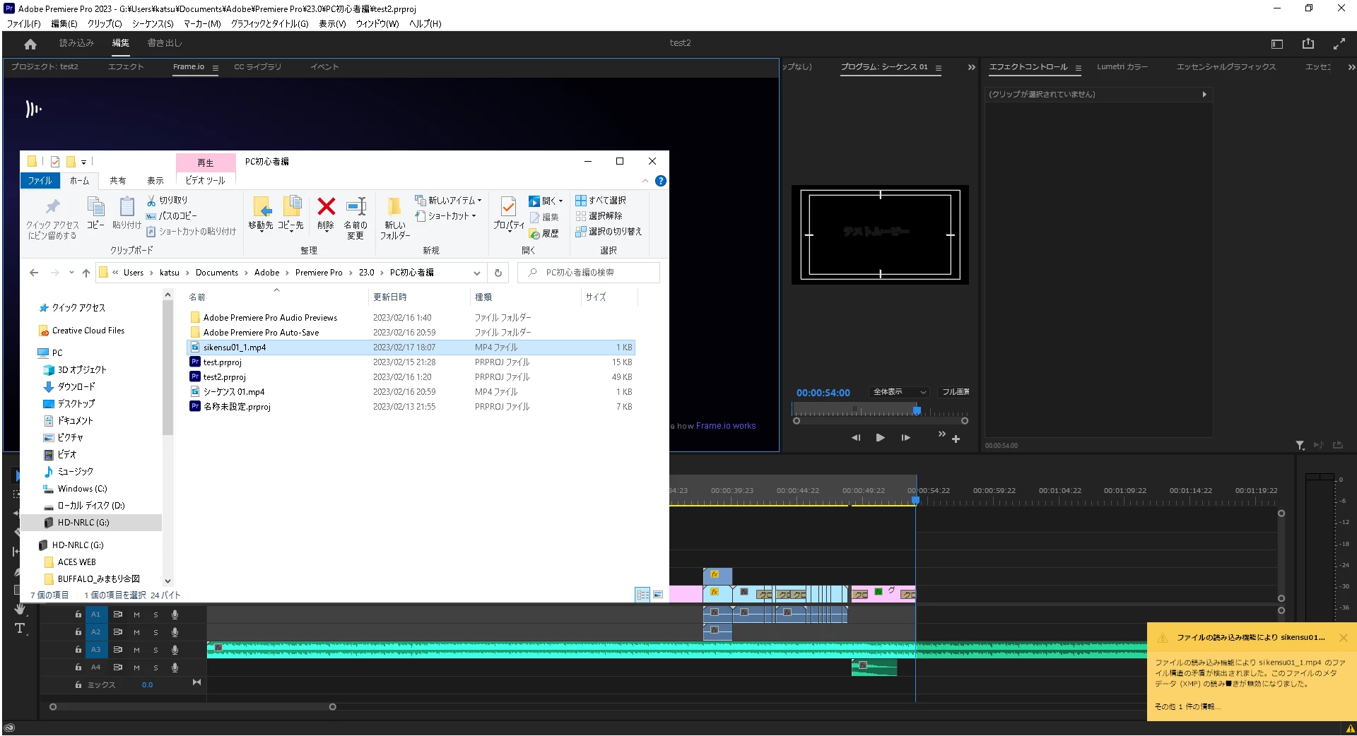The image size is (1357, 736).
Task: Navigate back in Explorer window
Action: point(34,273)
